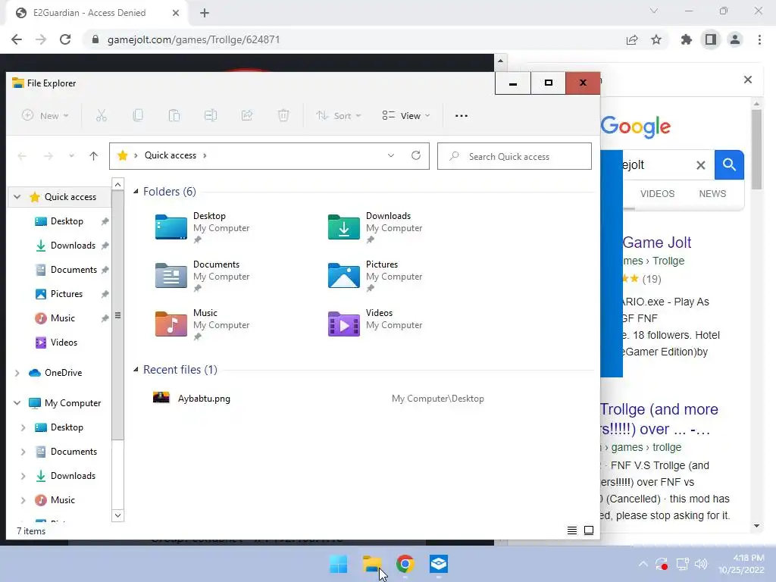Collapse the My Computer tree node
Viewport: 776px width, 582px height.
point(17,403)
